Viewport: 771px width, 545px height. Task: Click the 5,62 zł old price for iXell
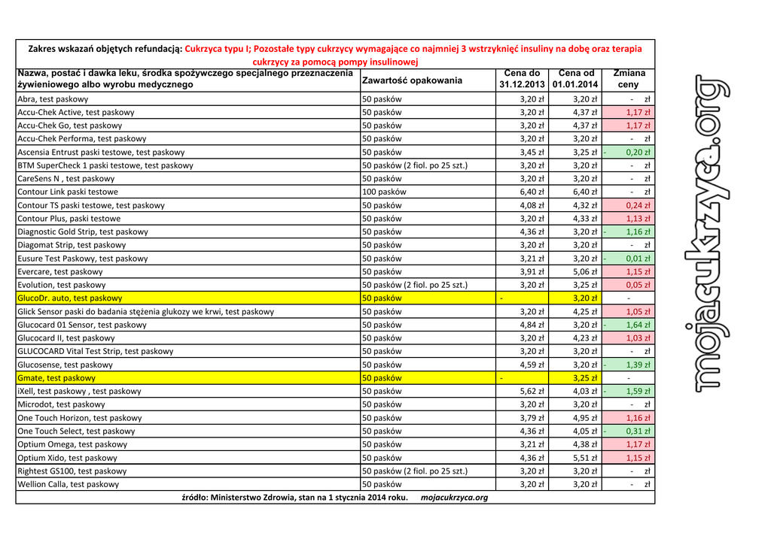pyautogui.click(x=532, y=391)
